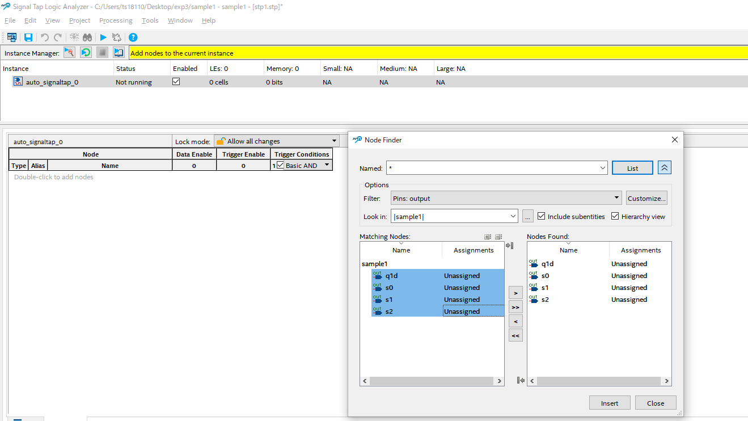This screenshot has height=421, width=748.
Task: Expand all Matching Nodes tree entries
Action: (487, 237)
